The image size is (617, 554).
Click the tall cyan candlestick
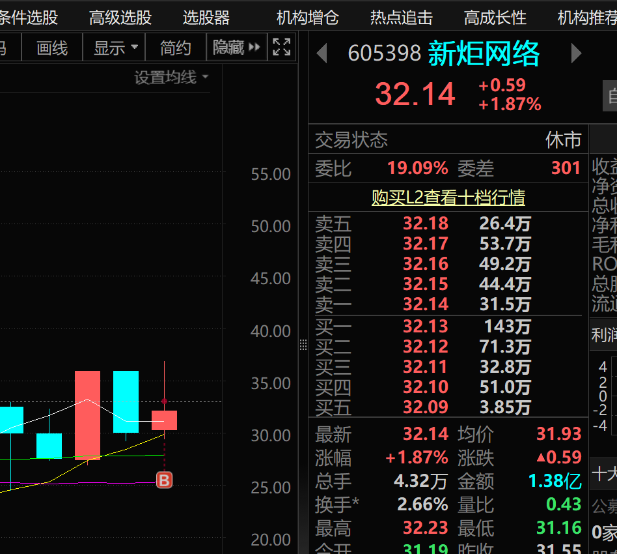point(126,401)
